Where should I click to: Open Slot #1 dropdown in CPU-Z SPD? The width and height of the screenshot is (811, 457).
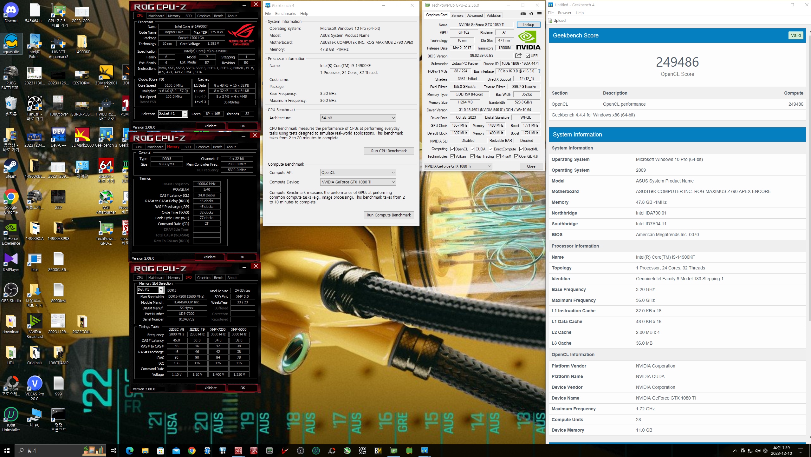click(x=150, y=289)
